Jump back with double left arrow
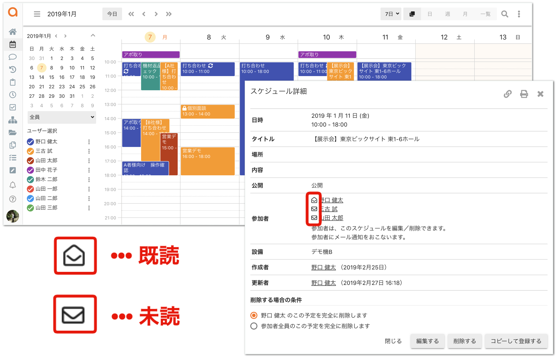The height and width of the screenshot is (358, 557). tap(131, 14)
